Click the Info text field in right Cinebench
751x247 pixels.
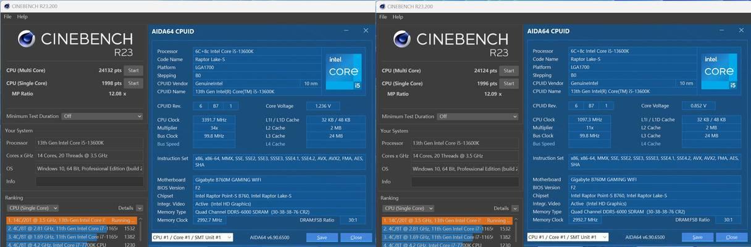pyautogui.click(x=464, y=182)
